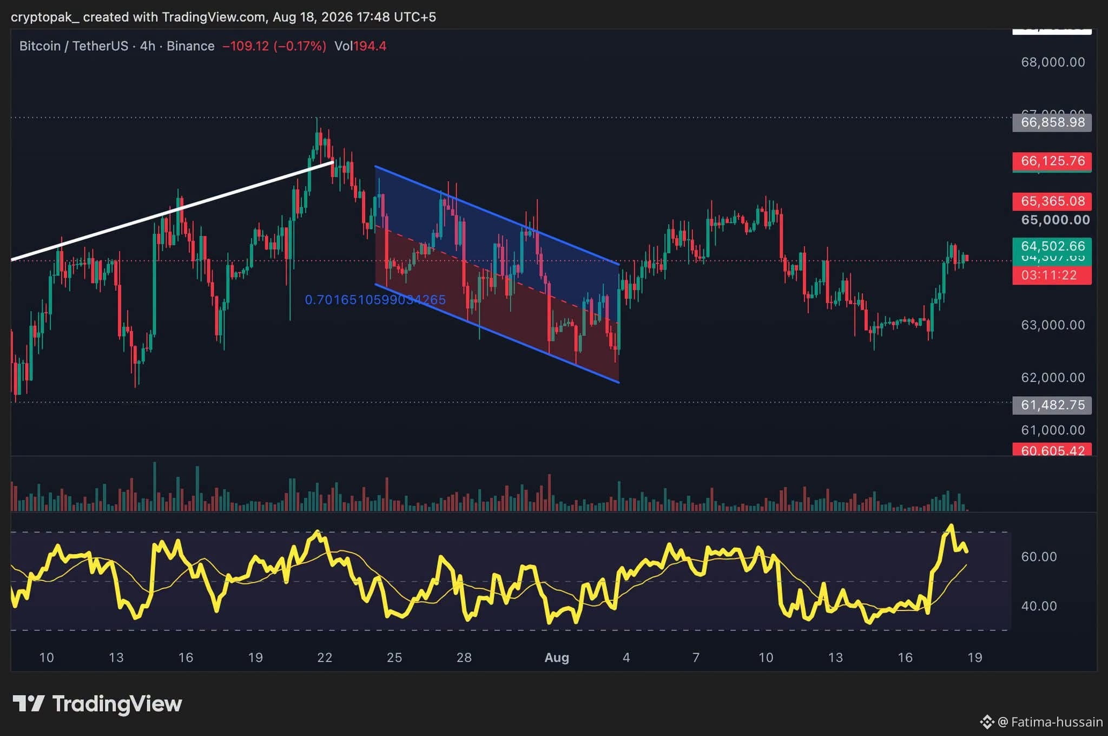Click the chart header text 'cryptopak_ created with TradingView.com'
Screen dimensions: 1108x736
138,17
